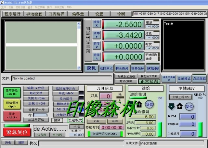This screenshot has width=208, height=148.
Task: Switch to the 手动编程 MDI tab
Action: pos(34,14)
